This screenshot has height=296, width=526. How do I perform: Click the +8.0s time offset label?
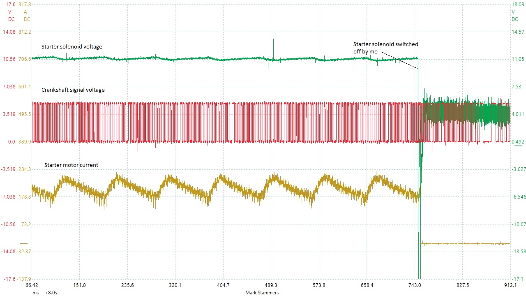51,293
